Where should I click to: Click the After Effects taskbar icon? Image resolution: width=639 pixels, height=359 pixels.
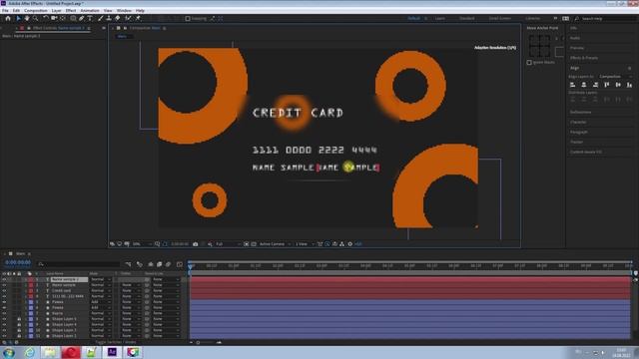(112, 352)
